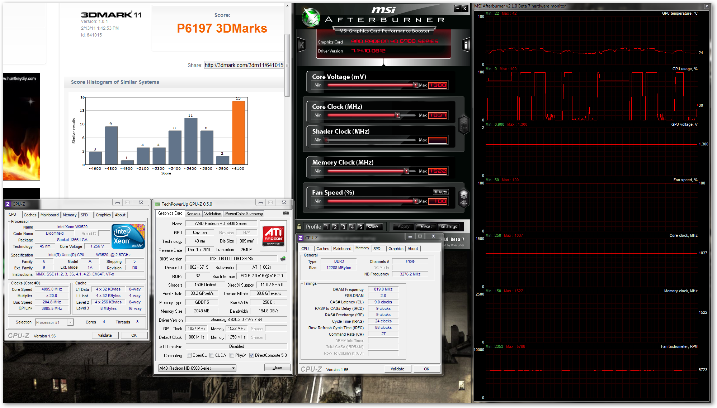Select Caches tab in left CPU-Z window

[30, 215]
